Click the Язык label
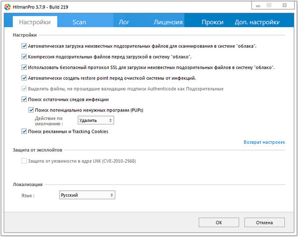Image resolution: width=298 pixels, height=237 pixels. 28,195
